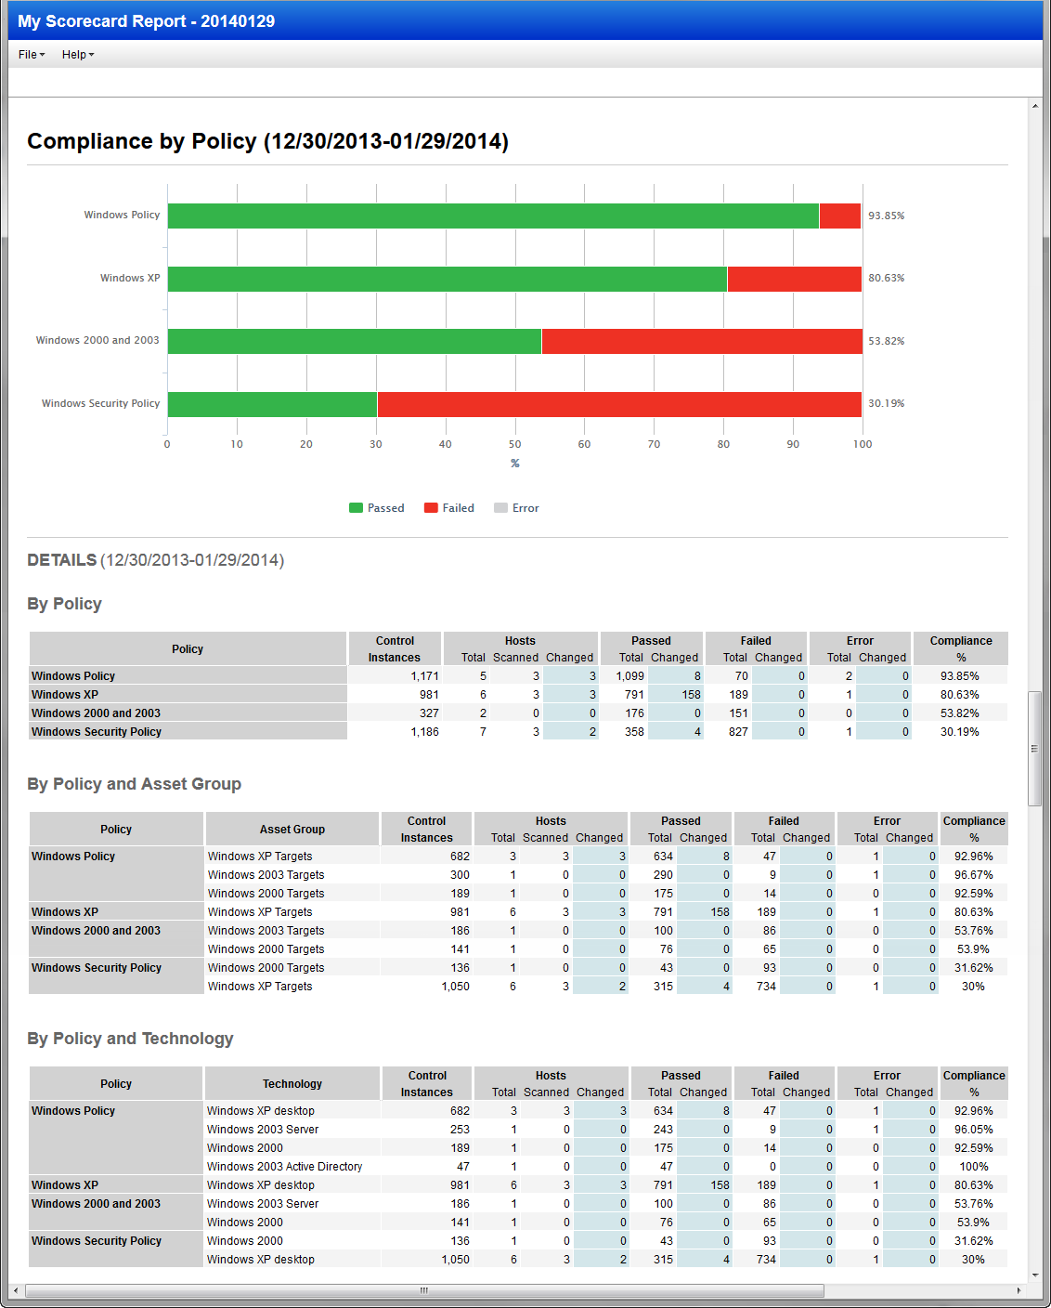The height and width of the screenshot is (1308, 1051).
Task: Click the down arrow on the vertical scrollbar
Action: click(1037, 1274)
